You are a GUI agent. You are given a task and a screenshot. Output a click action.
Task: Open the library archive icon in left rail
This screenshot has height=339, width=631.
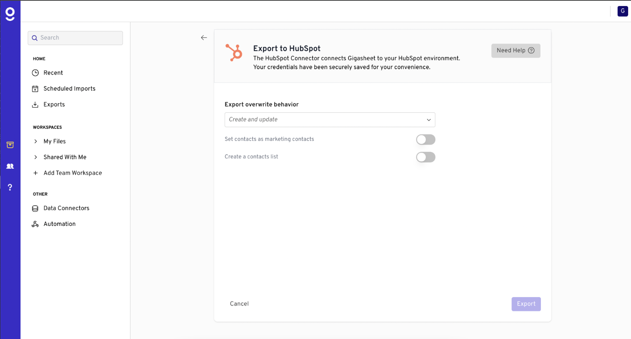coord(10,145)
